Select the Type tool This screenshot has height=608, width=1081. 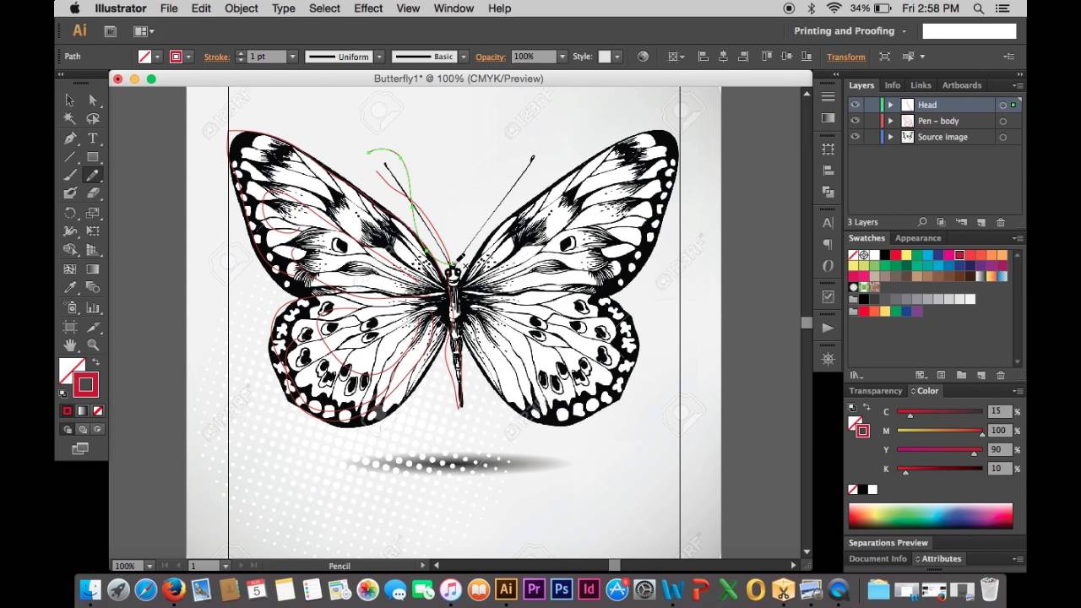click(x=93, y=138)
